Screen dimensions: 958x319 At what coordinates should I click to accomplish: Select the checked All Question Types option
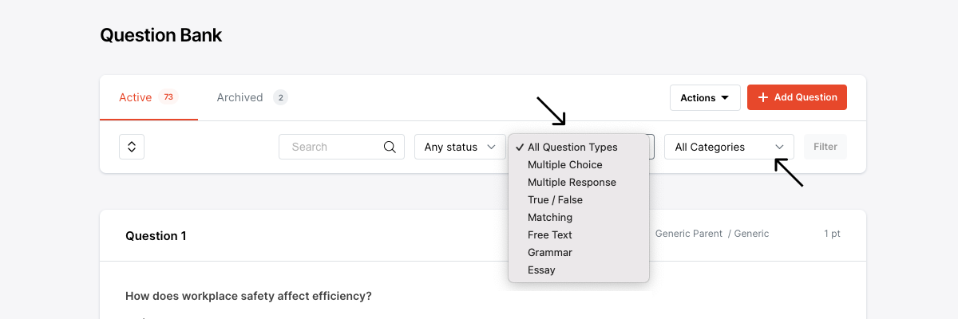click(572, 147)
